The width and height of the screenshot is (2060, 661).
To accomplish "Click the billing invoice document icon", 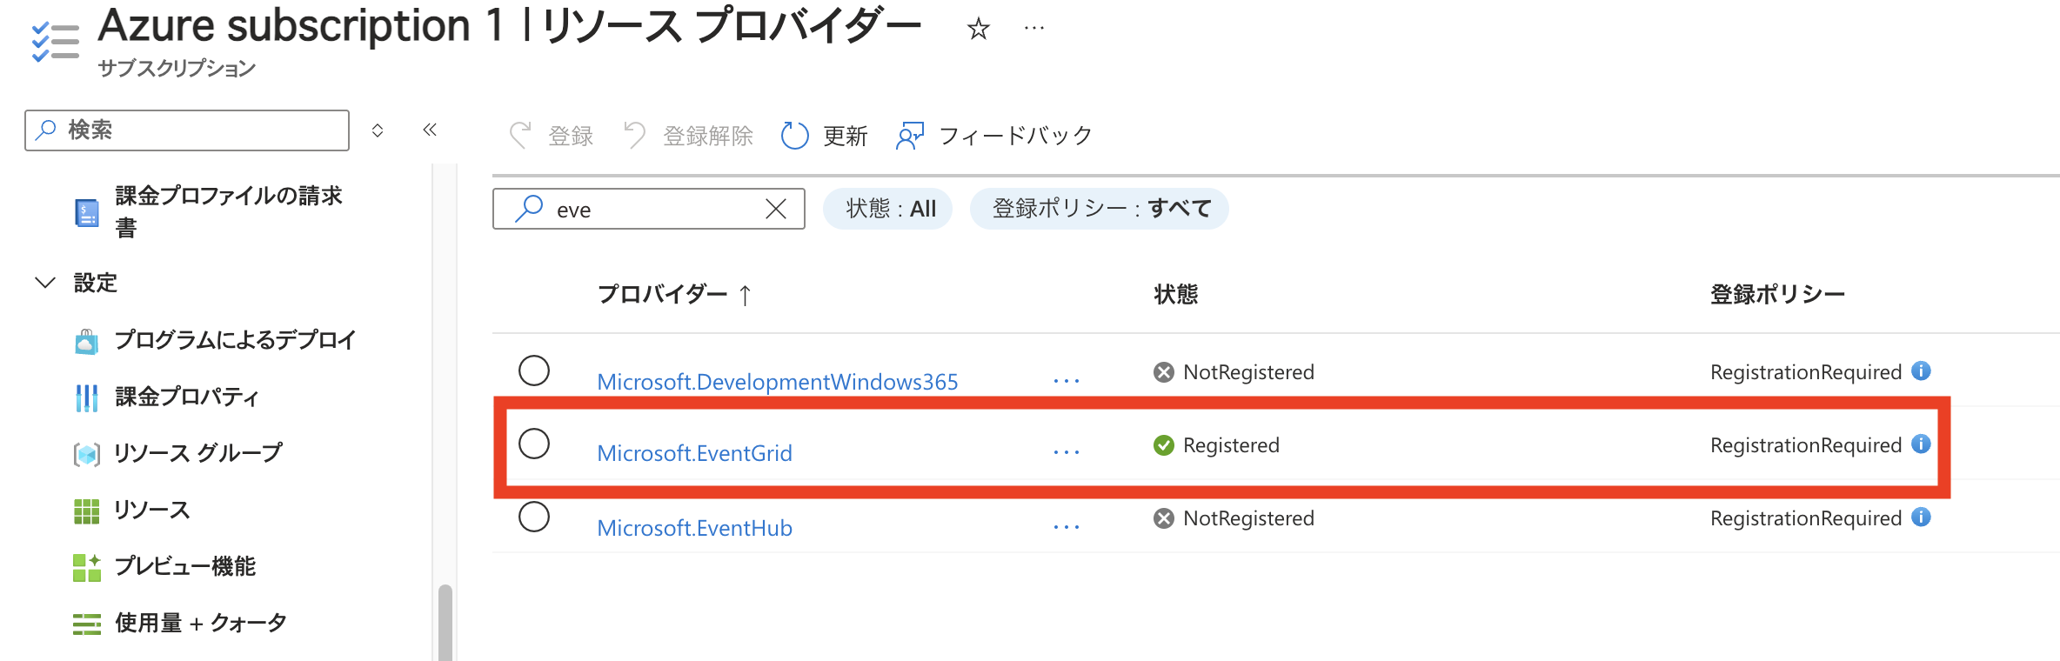I will coord(87,212).
